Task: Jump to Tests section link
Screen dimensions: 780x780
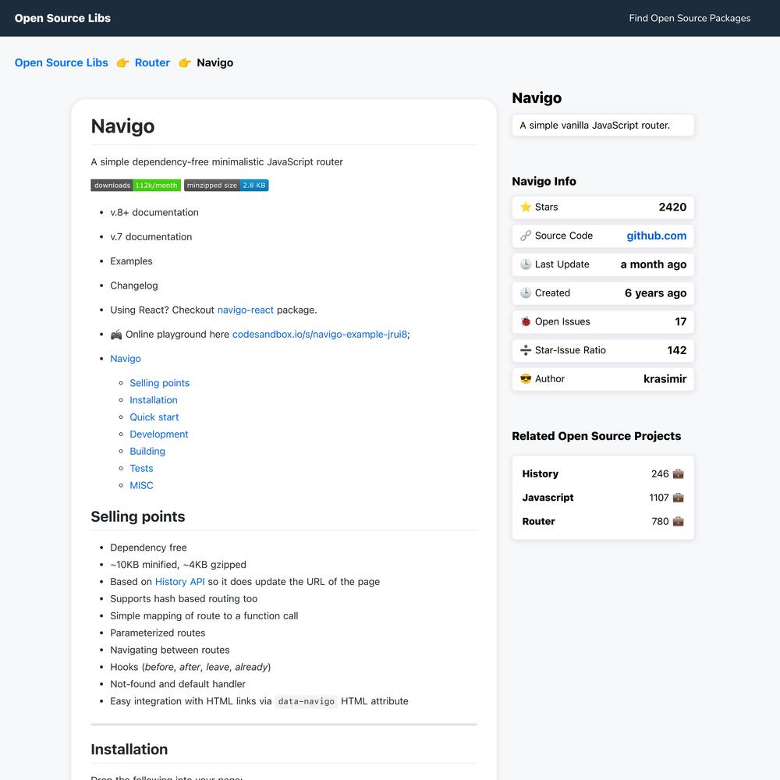Action: pos(141,468)
